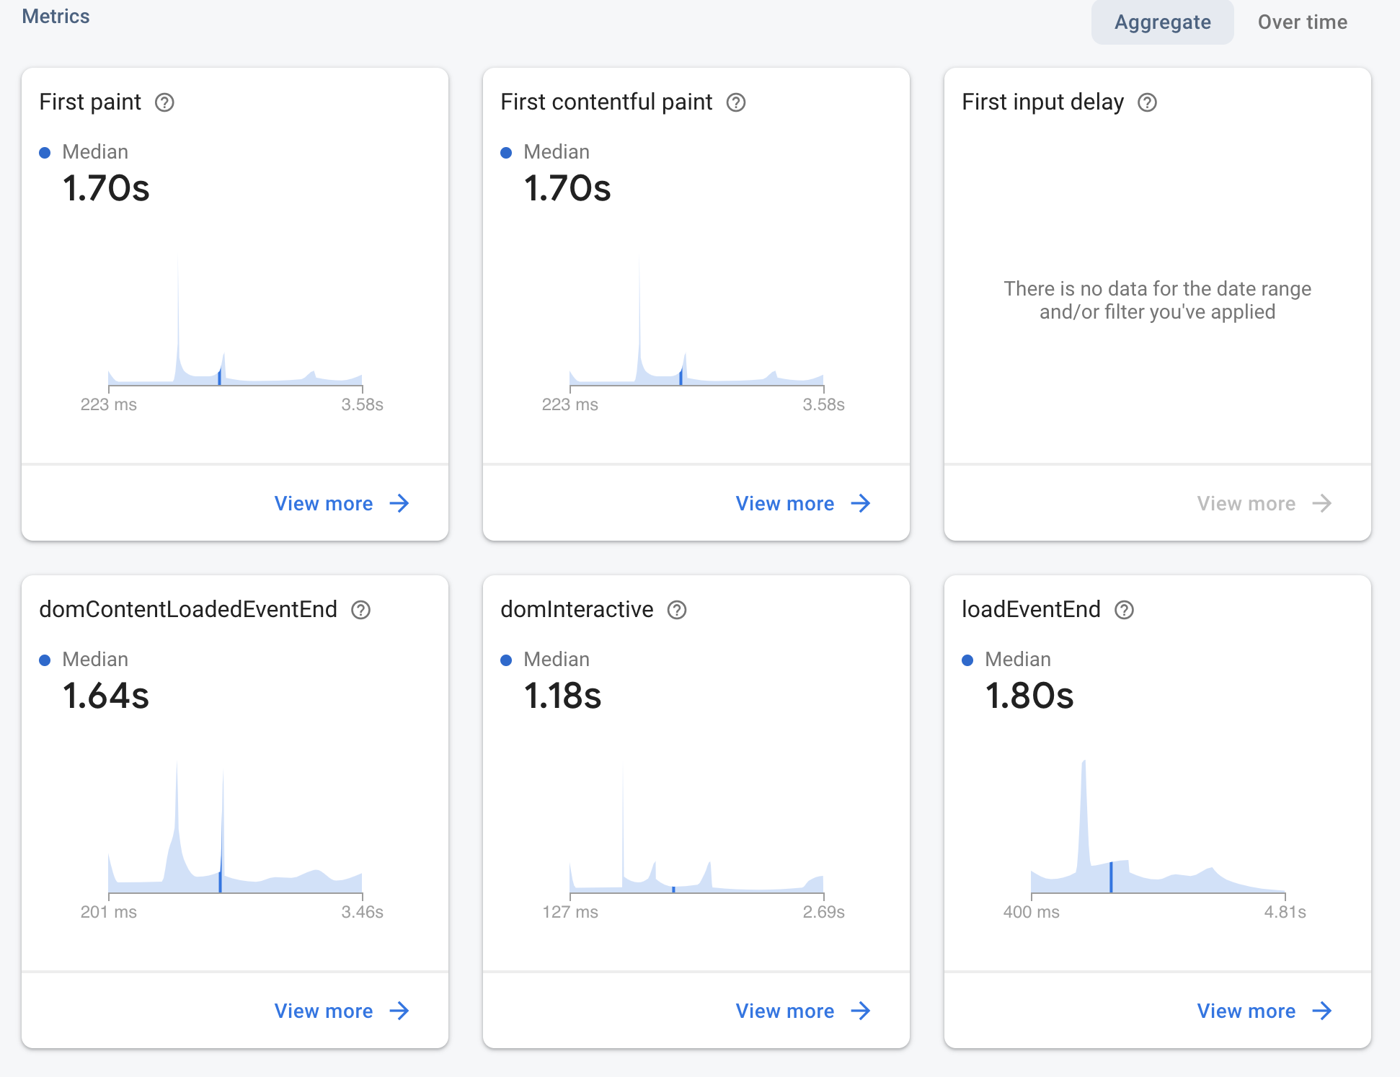1400x1077 pixels.
Task: Click the 127 ms axis label
Action: pyautogui.click(x=570, y=912)
